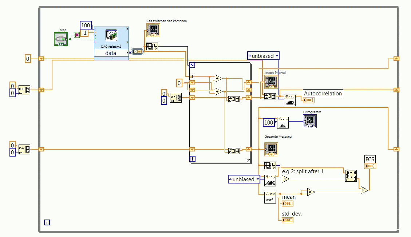Image resolution: width=411 pixels, height=237 pixels.
Task: Click the DAQ Assistant 'data' output row
Action: 111,53
